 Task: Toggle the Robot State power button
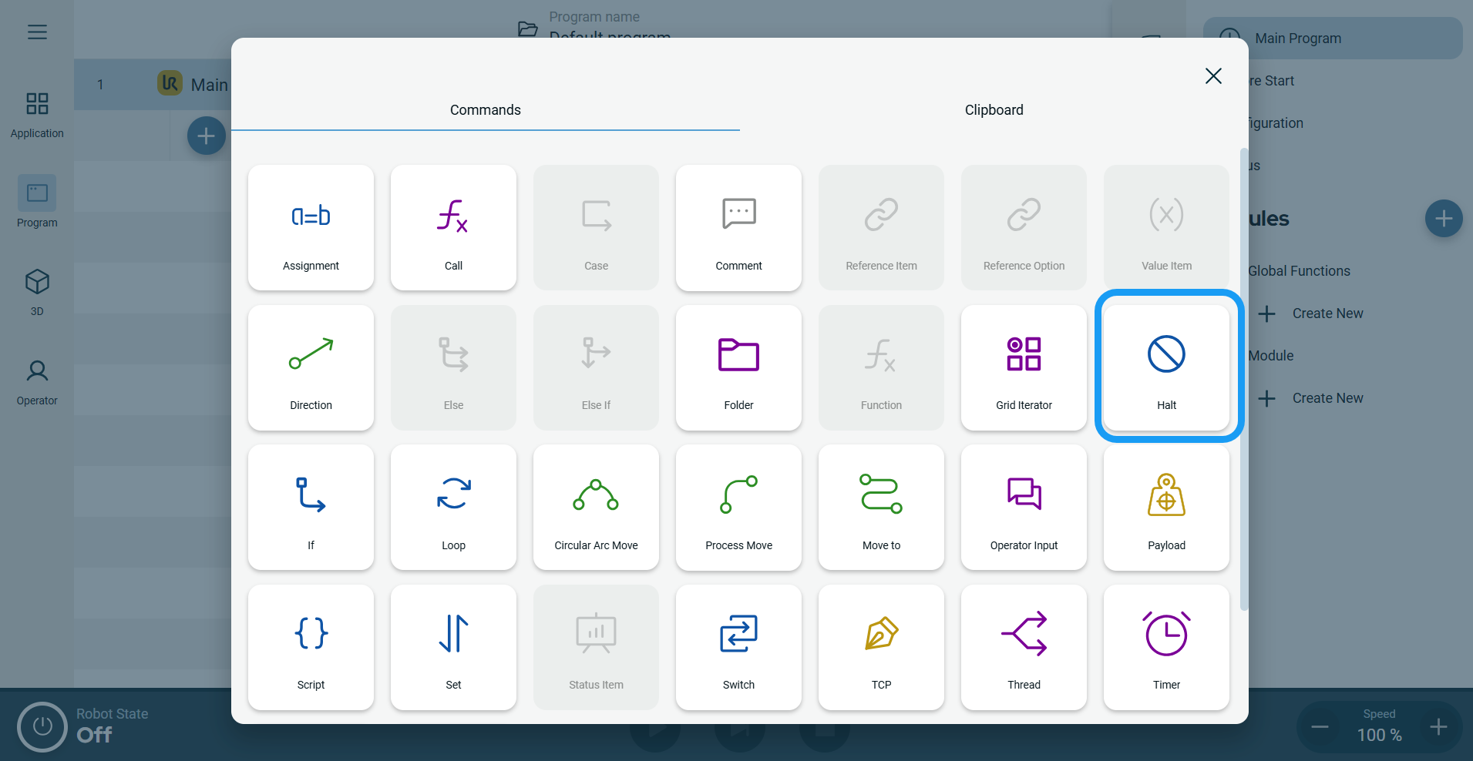coord(42,726)
